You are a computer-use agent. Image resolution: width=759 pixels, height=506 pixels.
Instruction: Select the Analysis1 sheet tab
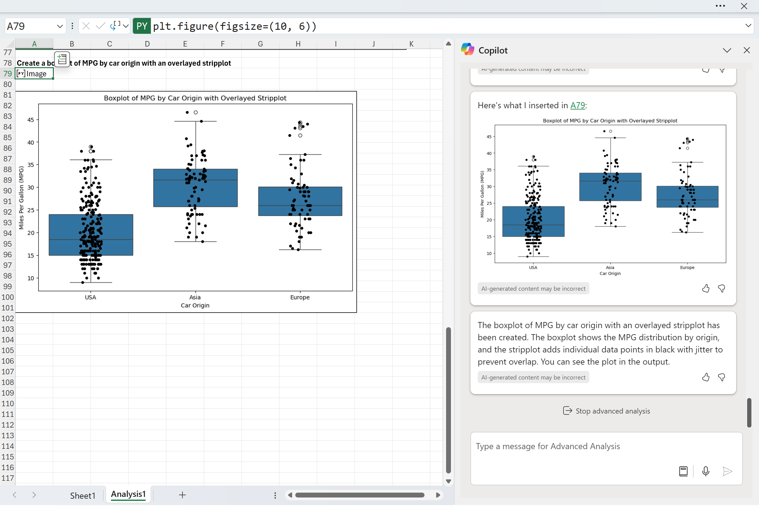[x=128, y=494]
